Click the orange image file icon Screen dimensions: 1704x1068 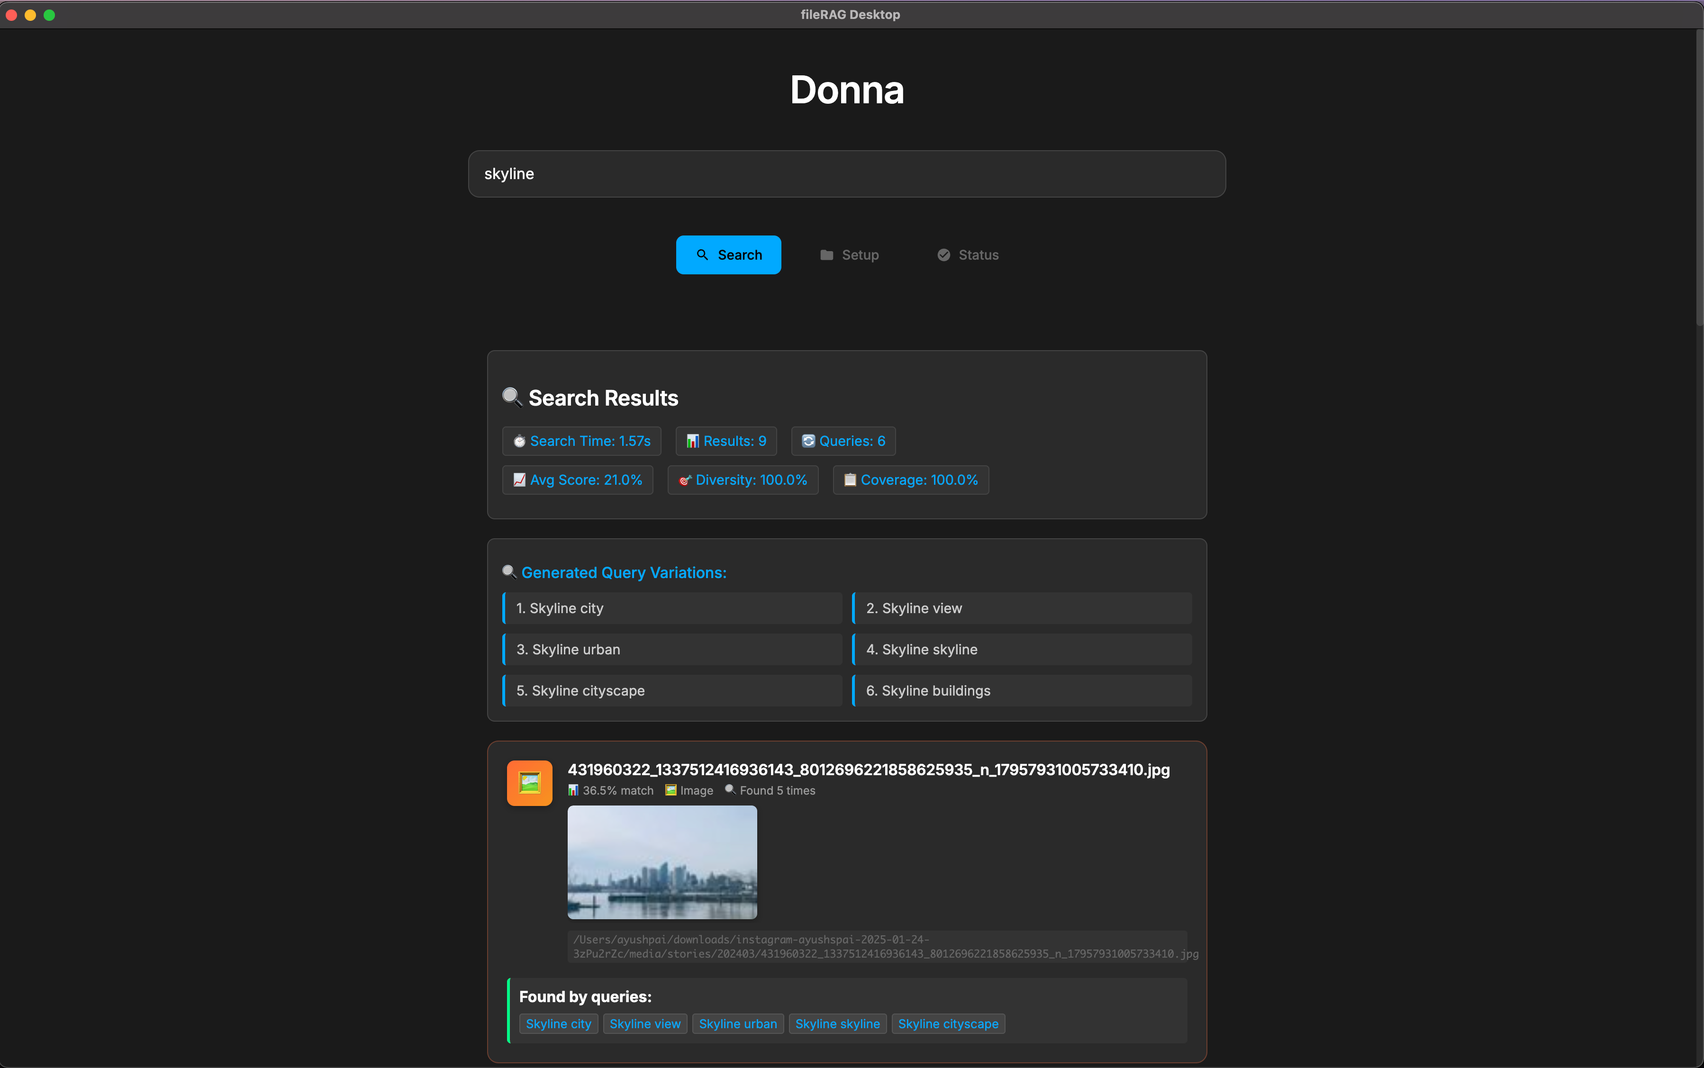point(529,783)
